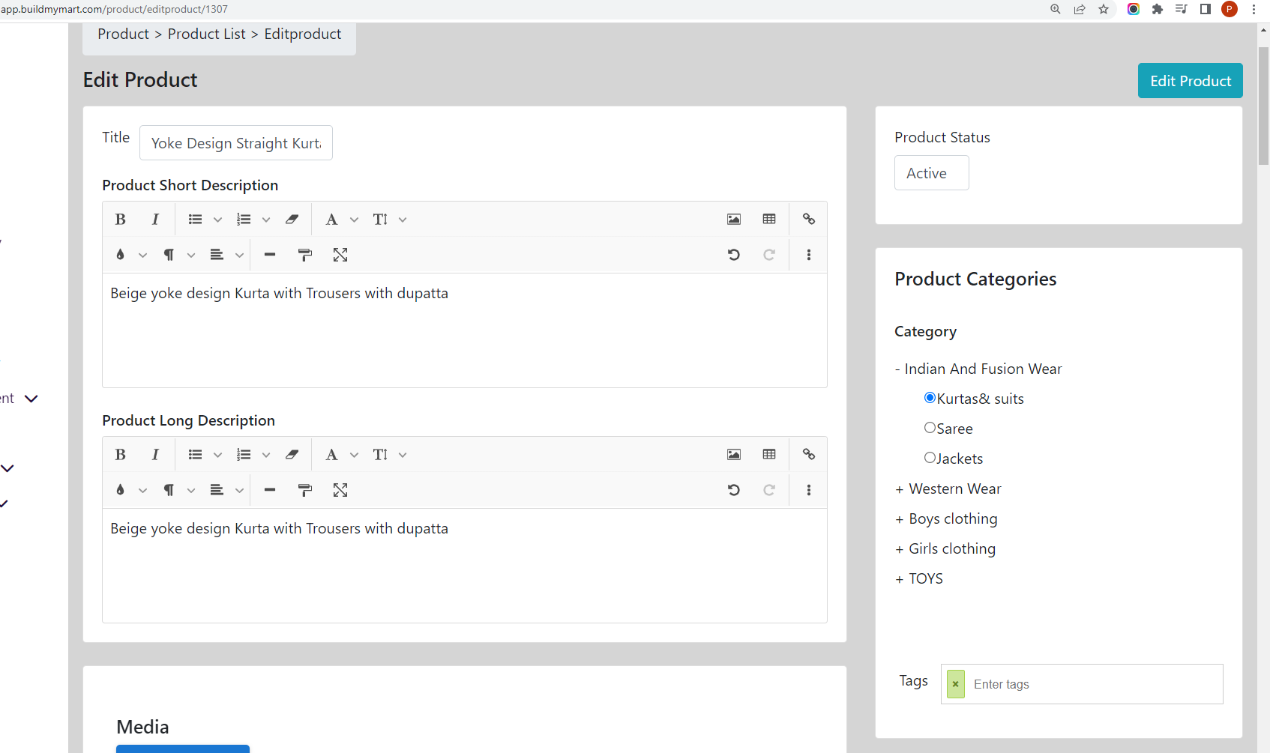Screen dimensions: 1270x753
Task: Open unordered list dropdown arrow in Short Description toolbar
Action: tap(218, 220)
